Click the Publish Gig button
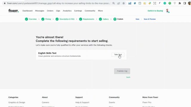The height and width of the screenshot is (107, 191). coord(122,71)
